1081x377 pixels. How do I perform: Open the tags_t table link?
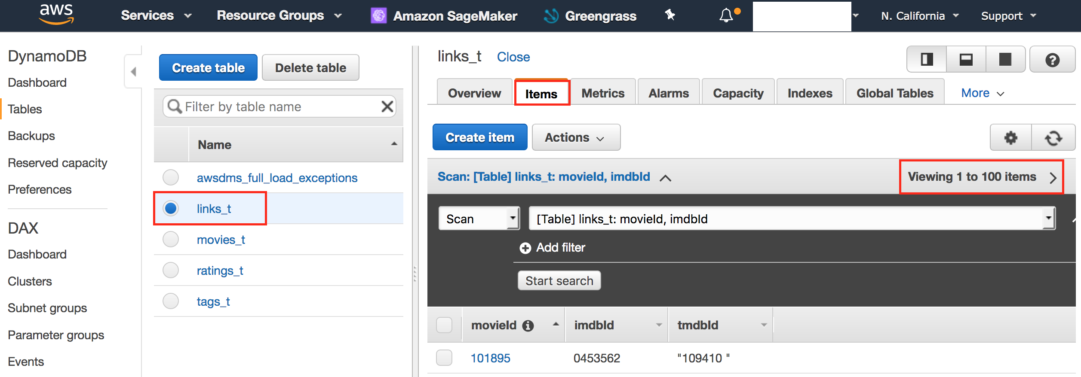[x=213, y=302]
